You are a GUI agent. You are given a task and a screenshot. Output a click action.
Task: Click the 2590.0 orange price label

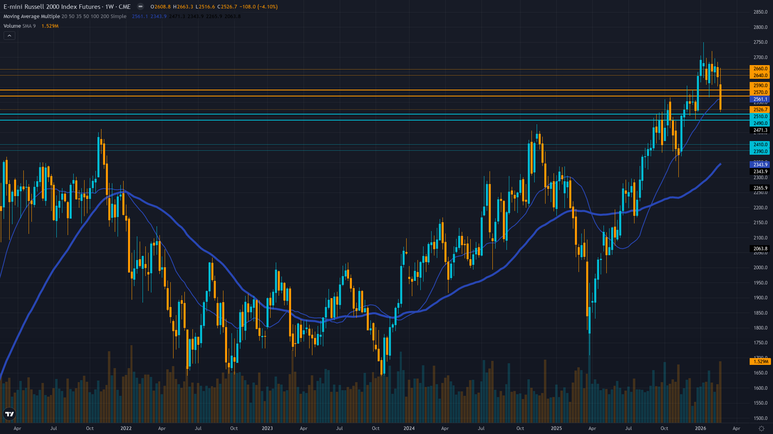click(x=760, y=86)
